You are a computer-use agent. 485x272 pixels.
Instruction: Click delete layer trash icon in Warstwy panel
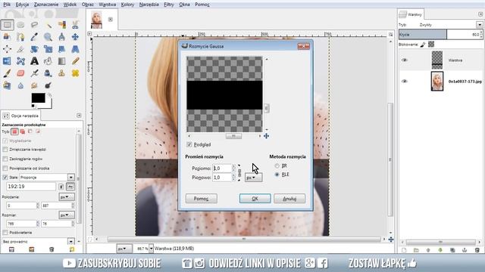coord(477,250)
